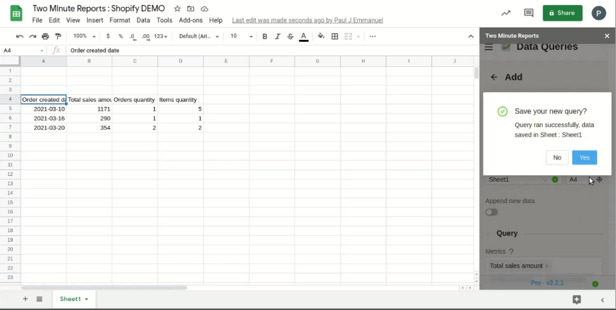
Task: Click the merge cells icon
Action: [348, 36]
